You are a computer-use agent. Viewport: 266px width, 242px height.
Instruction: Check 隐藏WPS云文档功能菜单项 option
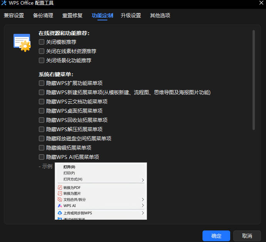(42, 102)
